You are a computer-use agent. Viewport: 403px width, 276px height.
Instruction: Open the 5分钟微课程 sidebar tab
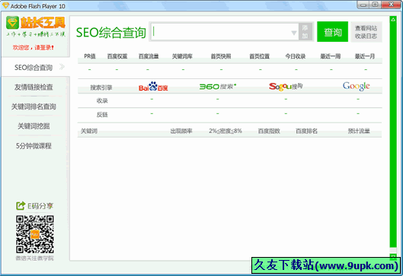pyautogui.click(x=34, y=146)
